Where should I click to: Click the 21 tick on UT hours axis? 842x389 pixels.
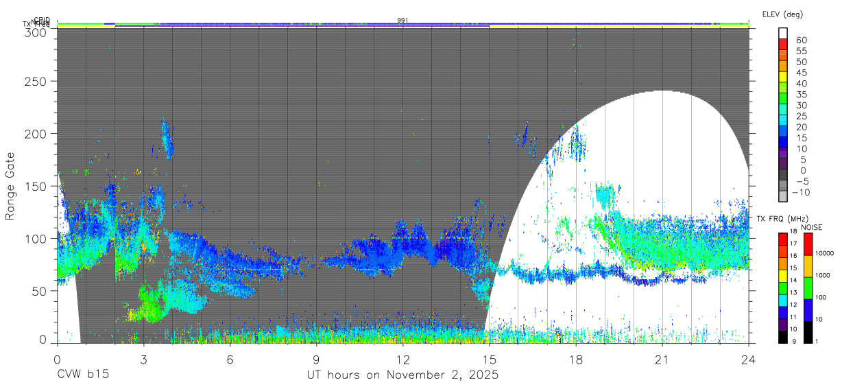pyautogui.click(x=662, y=359)
